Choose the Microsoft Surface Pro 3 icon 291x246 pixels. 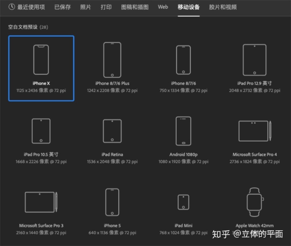click(41, 202)
